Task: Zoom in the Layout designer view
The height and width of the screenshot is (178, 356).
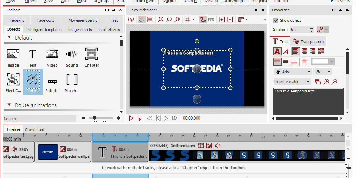Action: click(161, 20)
